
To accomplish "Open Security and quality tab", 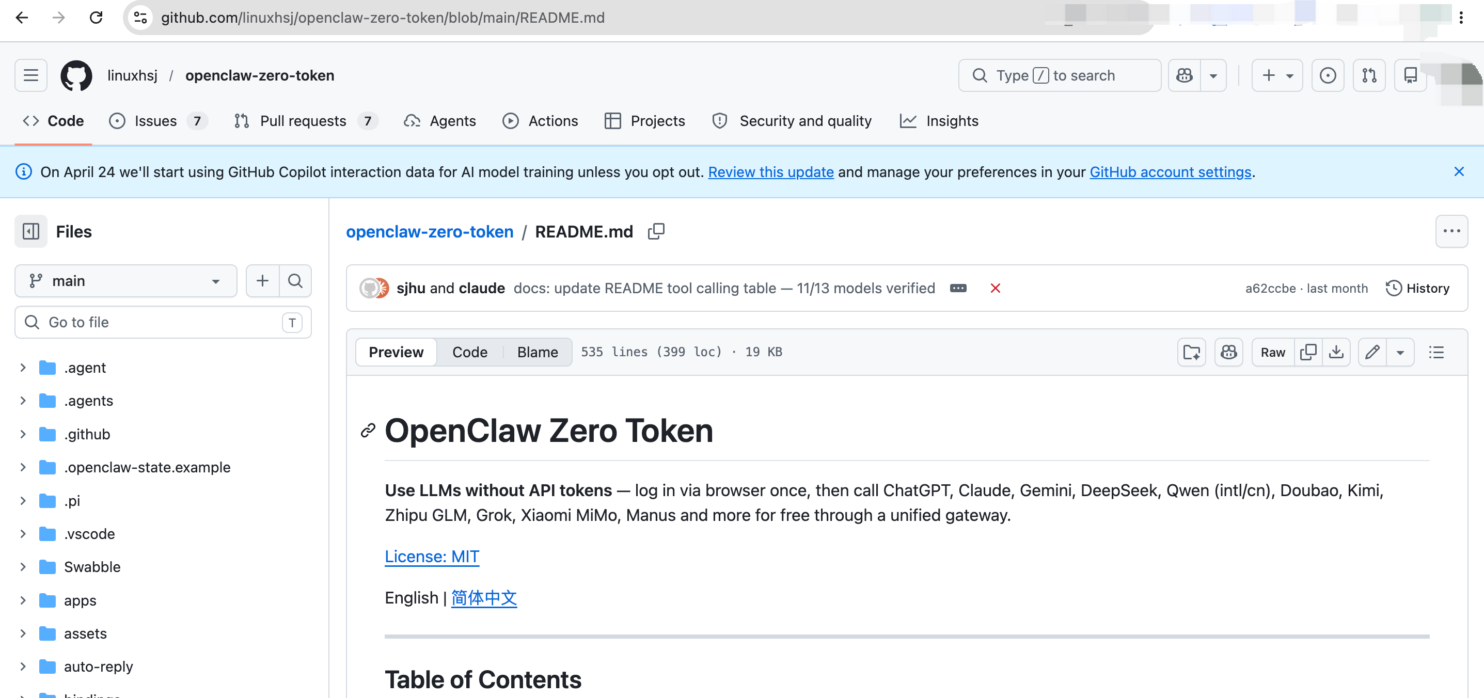I will click(x=792, y=121).
